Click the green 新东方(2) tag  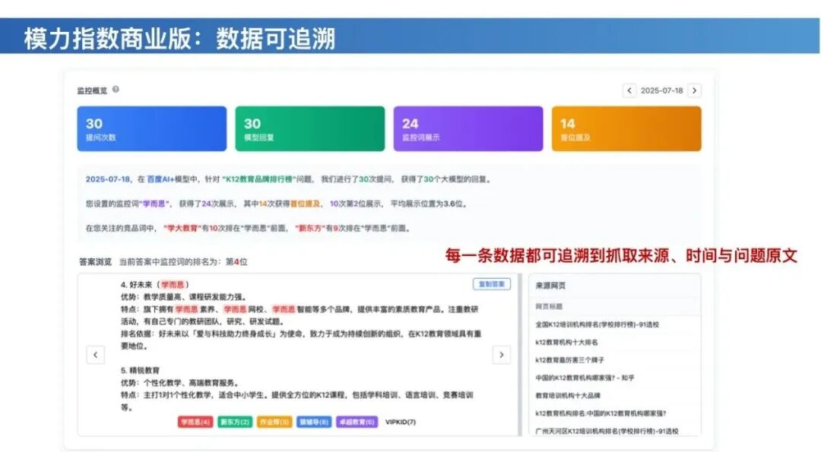coord(235,422)
